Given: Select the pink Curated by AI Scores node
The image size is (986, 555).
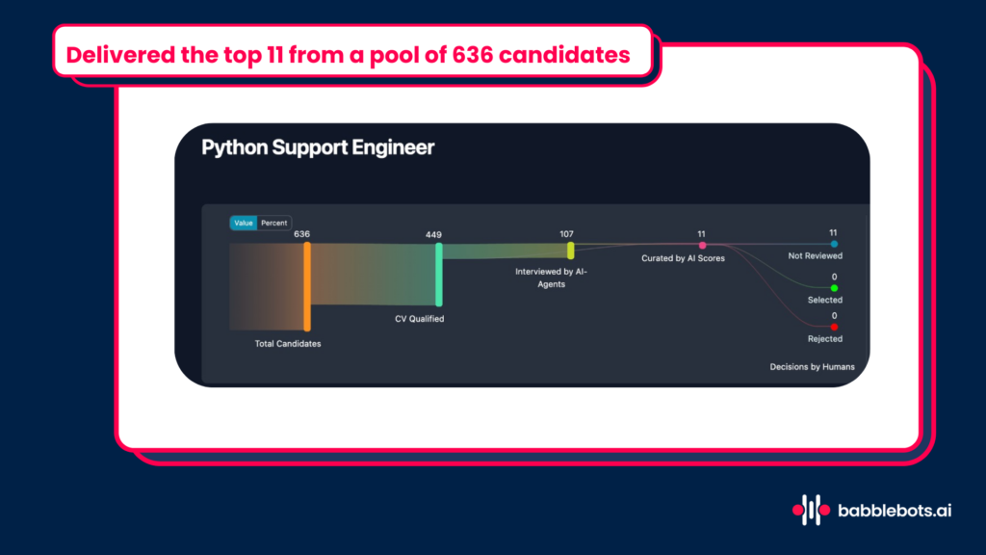Looking at the screenshot, I should click(702, 246).
